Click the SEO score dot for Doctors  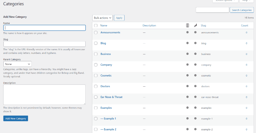click(187, 86)
